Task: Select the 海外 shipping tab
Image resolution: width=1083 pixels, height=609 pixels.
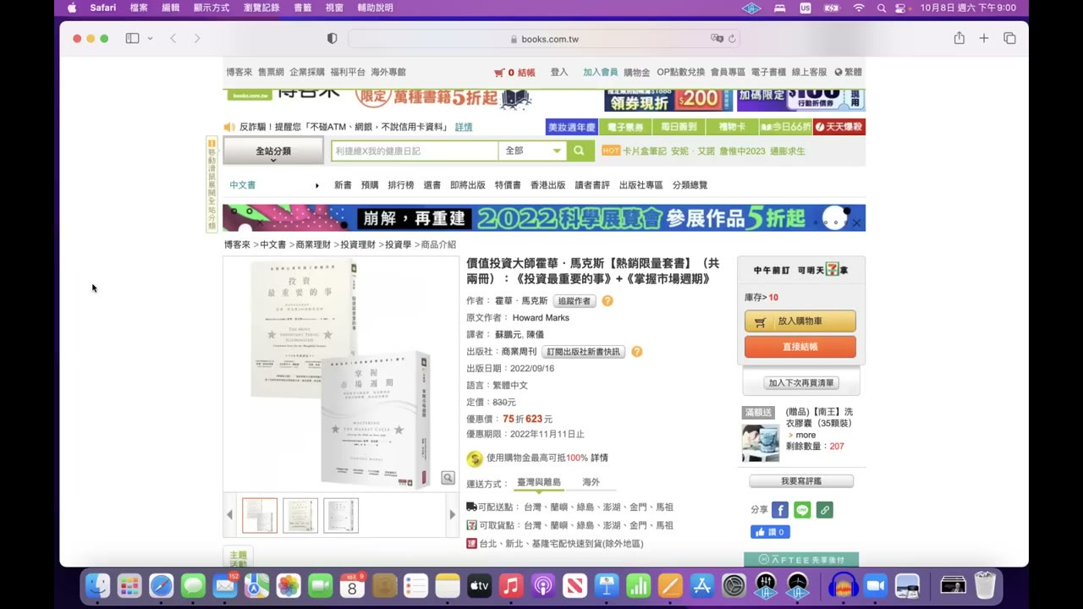Action: point(591,482)
